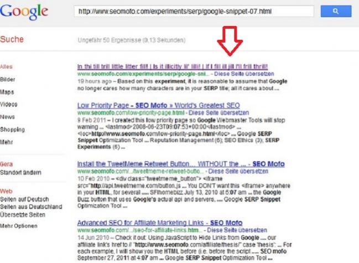Open 'Advanced SEO for Affiliate Marketing Links' result
The width and height of the screenshot is (359, 263).
pos(160,223)
